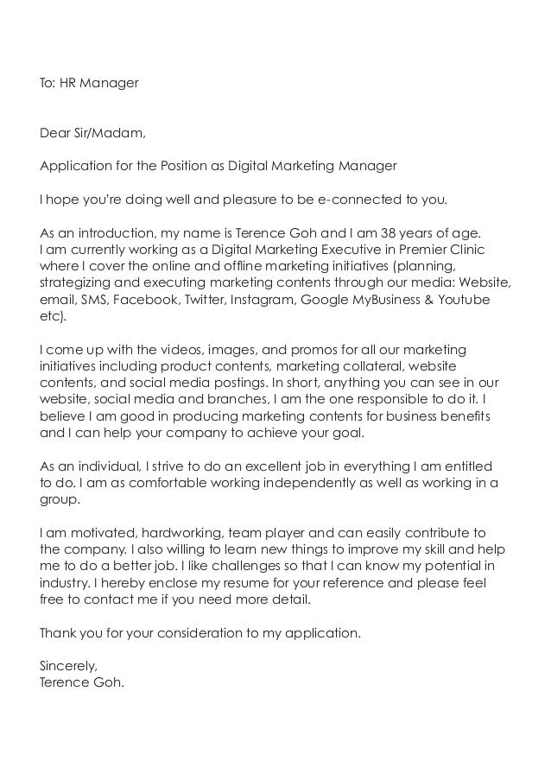Click the 'Sincerely,' closing line
The height and width of the screenshot is (780, 551).
coord(68,666)
